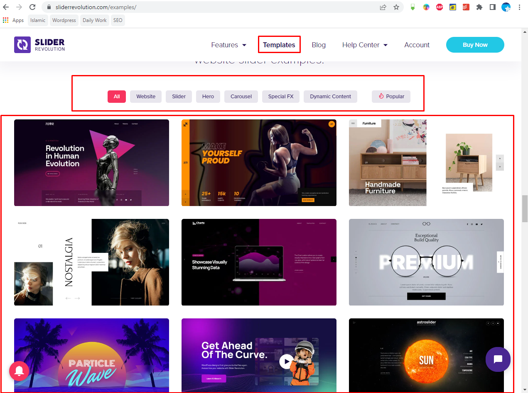Filter templates by Dynamic Content
Viewport: 528px width, 393px height.
click(x=330, y=97)
